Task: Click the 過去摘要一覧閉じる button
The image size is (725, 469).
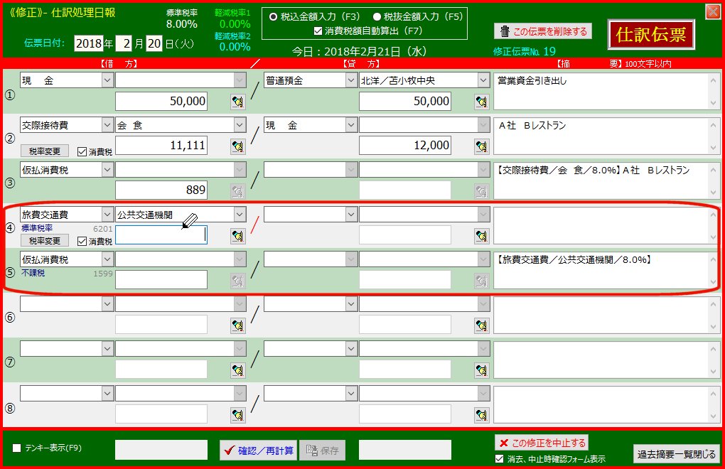Action: [x=676, y=454]
